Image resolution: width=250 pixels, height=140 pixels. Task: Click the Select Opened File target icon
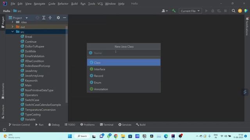[x=37, y=18]
